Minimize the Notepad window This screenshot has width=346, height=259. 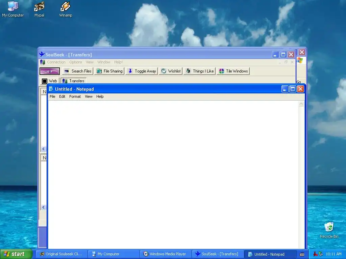click(285, 89)
